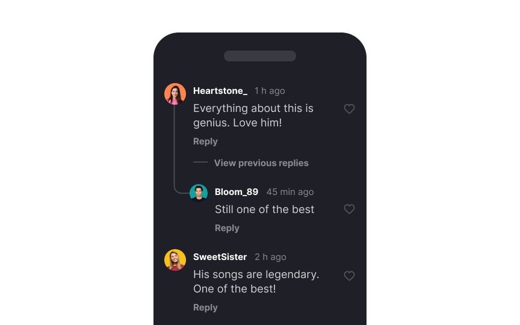Click the 1 h ago timestamp

(x=270, y=91)
